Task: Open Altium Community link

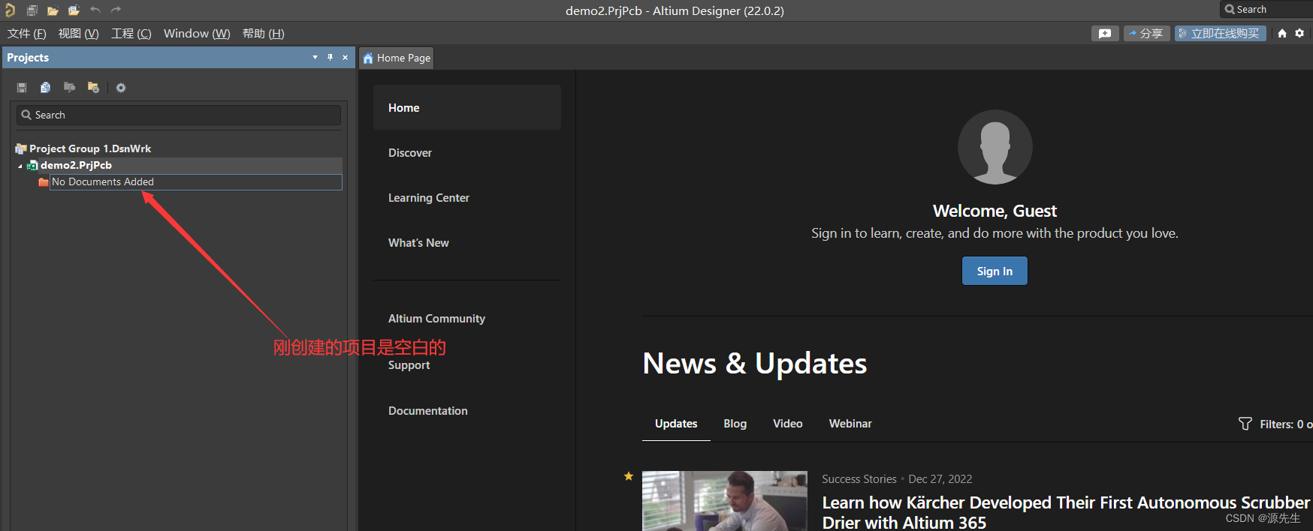Action: point(436,319)
